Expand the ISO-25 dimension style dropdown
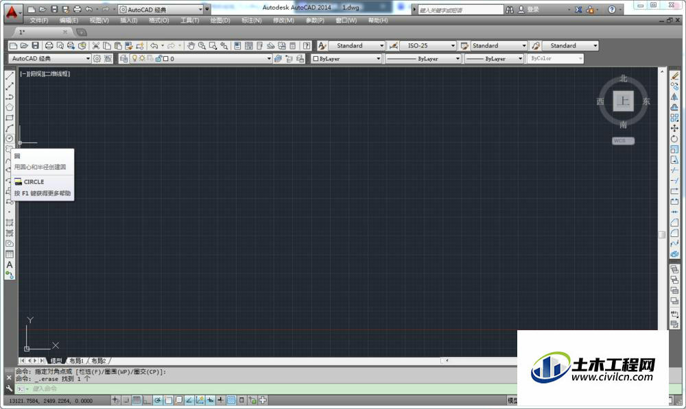The image size is (686, 409). (453, 45)
